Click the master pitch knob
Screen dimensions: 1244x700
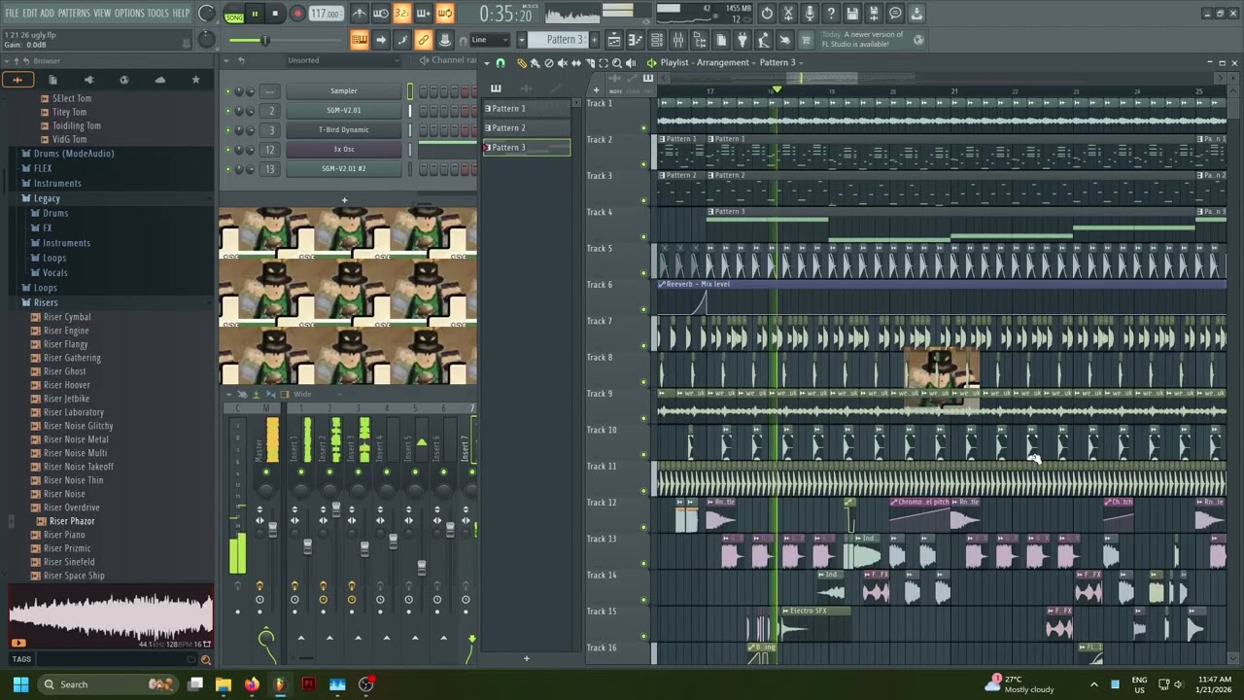(x=207, y=39)
